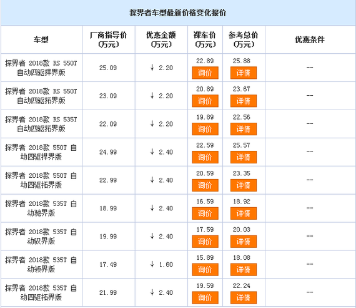This screenshot has height=308, width=356.
Task: Click table title 探界者车型最新价格变化报价
Action: click(x=178, y=13)
